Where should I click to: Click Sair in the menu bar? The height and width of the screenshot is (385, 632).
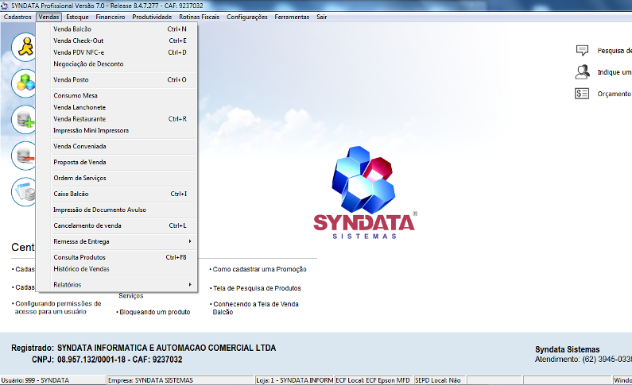(x=321, y=17)
